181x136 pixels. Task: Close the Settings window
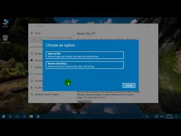point(155,26)
